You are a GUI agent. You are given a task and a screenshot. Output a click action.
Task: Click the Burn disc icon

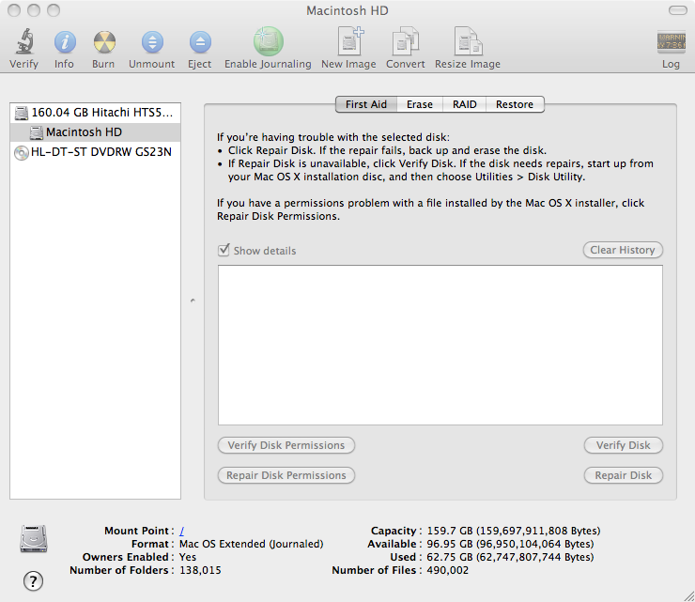point(104,42)
